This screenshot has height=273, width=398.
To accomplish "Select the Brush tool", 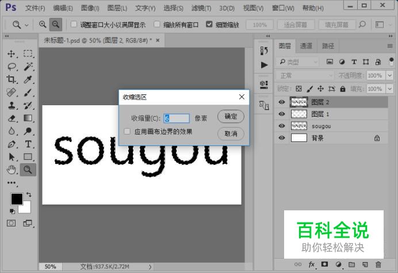I will pos(28,93).
